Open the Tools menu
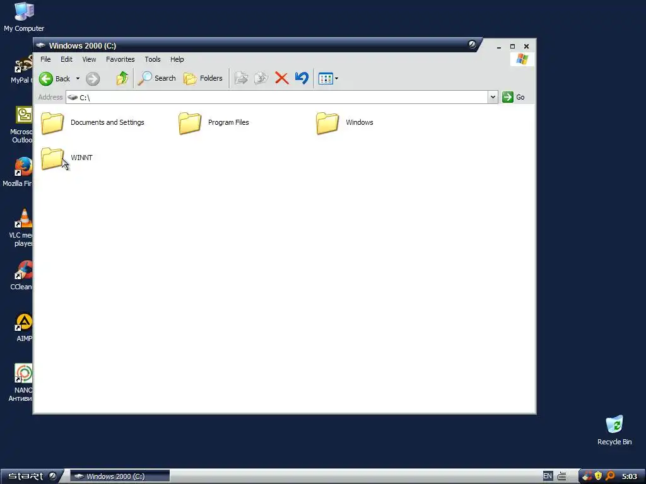 click(x=153, y=59)
